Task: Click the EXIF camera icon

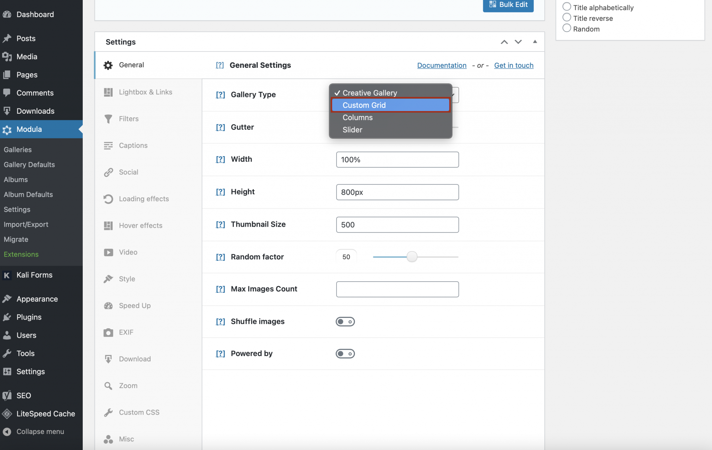Action: pos(108,332)
